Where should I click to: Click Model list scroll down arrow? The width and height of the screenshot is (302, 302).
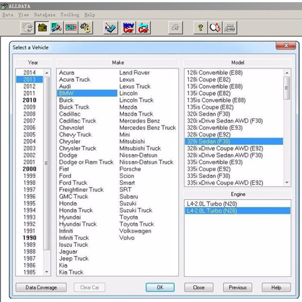tap(287, 182)
